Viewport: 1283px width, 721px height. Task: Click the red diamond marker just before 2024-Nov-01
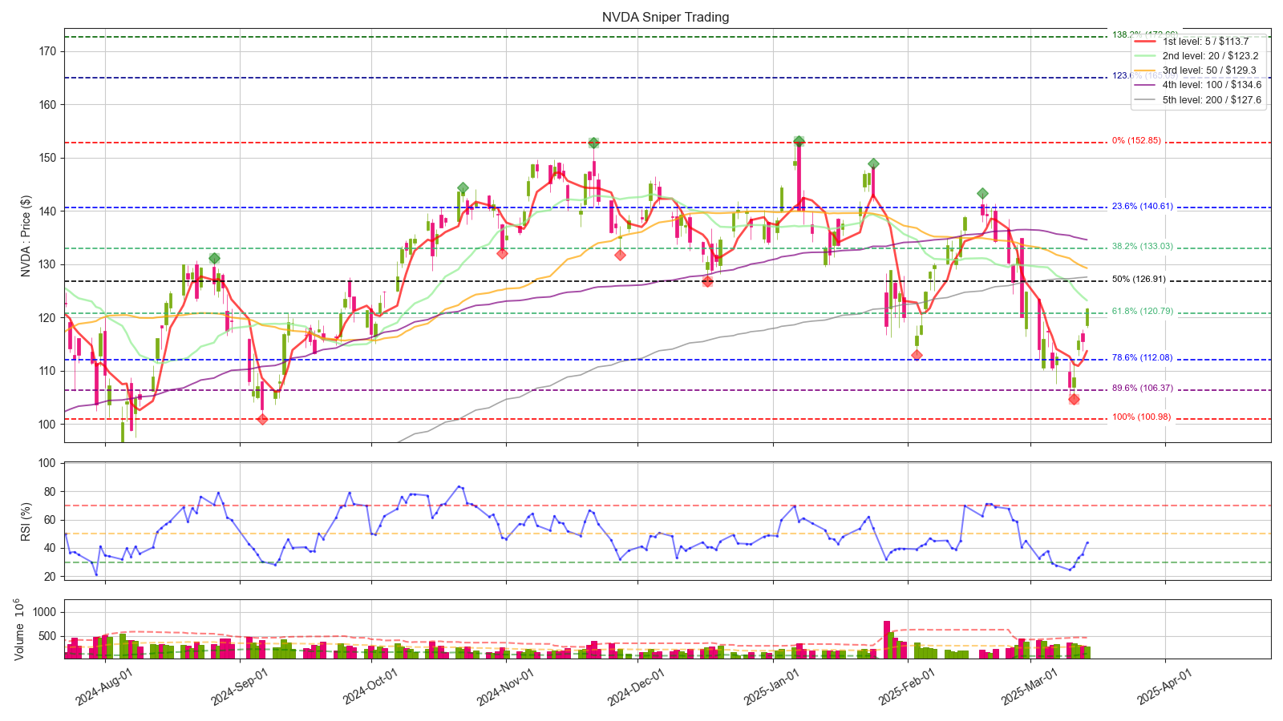coord(502,254)
